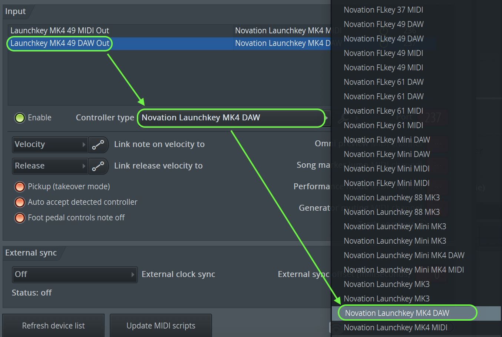502x337 pixels.
Task: Click the Link release velocity to label
Action: (x=158, y=166)
